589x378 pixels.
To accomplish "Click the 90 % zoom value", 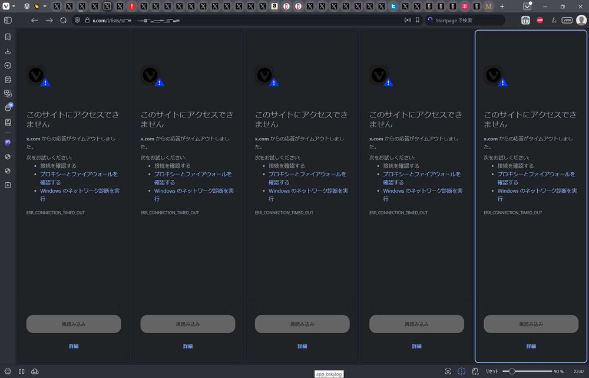I will coord(558,372).
